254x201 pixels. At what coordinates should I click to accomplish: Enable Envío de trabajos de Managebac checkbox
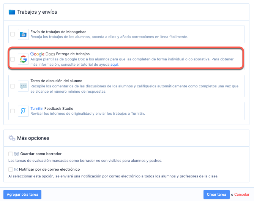point(13,34)
